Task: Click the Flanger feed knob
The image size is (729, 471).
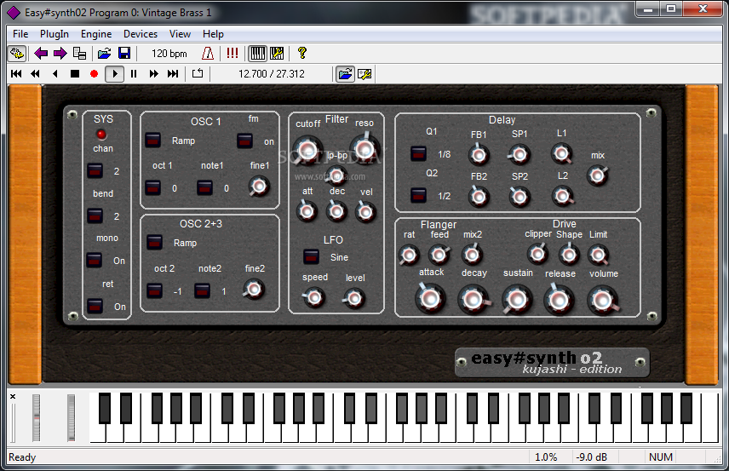Action: click(439, 255)
